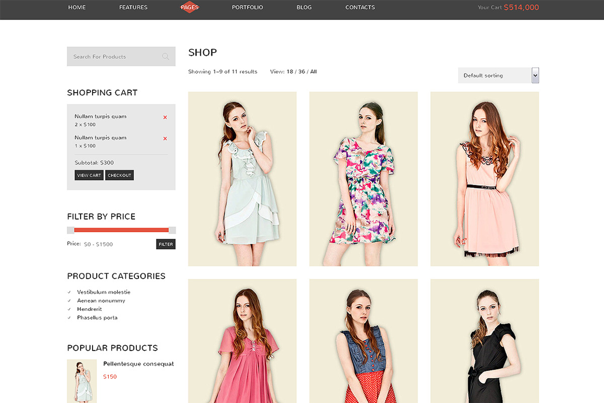Click the Showing 1–9 of 11 results text

[222, 72]
